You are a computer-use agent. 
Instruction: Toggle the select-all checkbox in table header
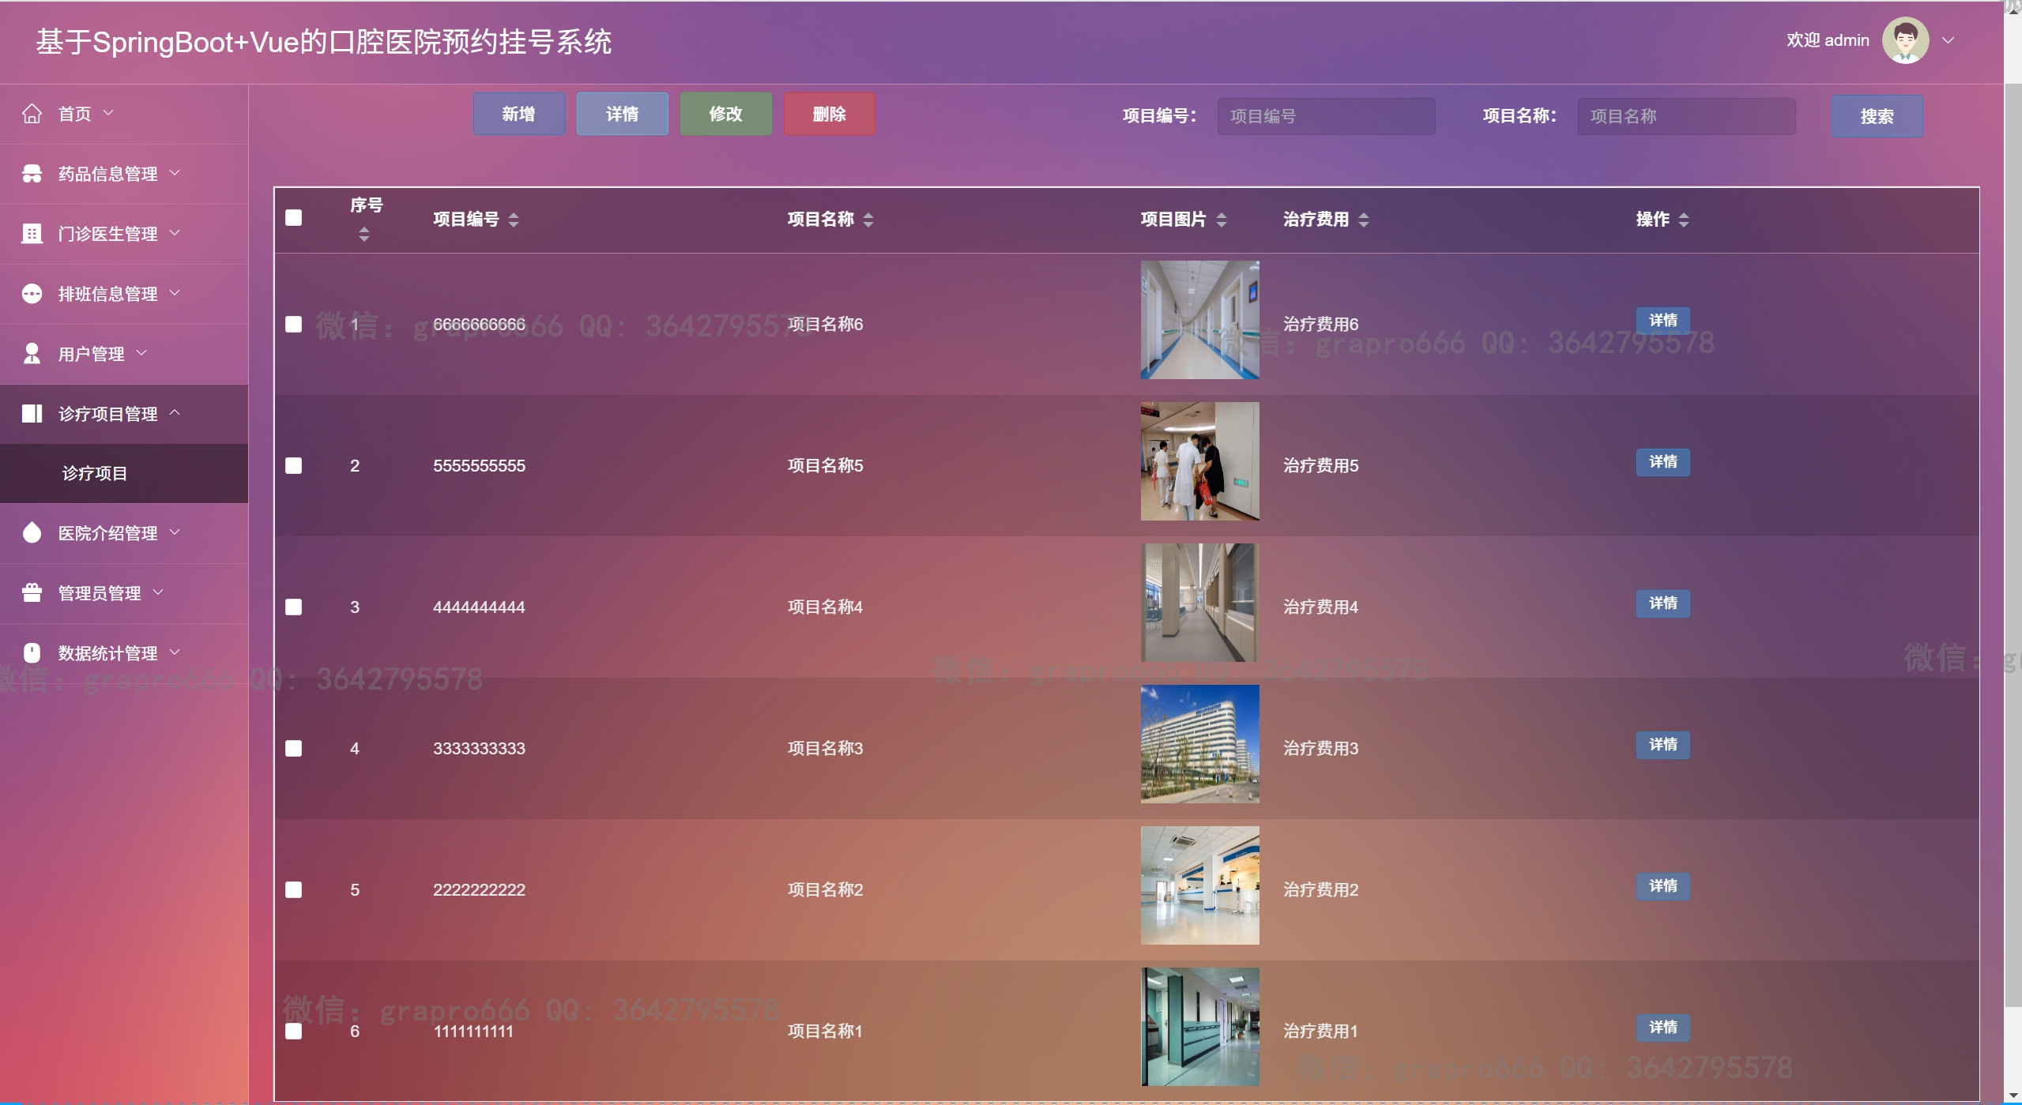293,218
